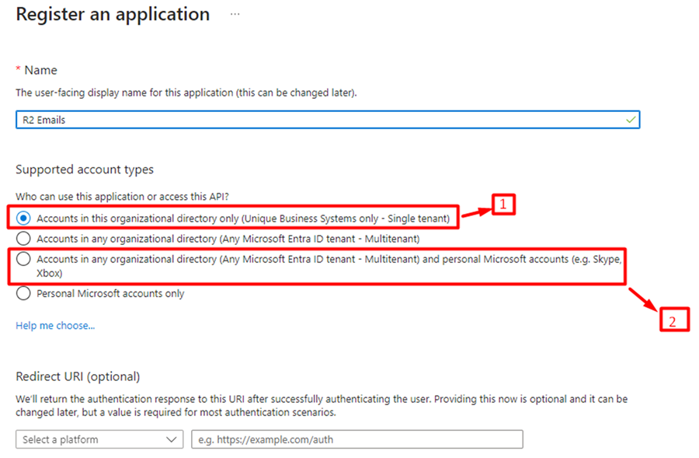Choose the Multitenant-only organizational directory option
Viewport: 699px width, 458px height.
(23, 239)
